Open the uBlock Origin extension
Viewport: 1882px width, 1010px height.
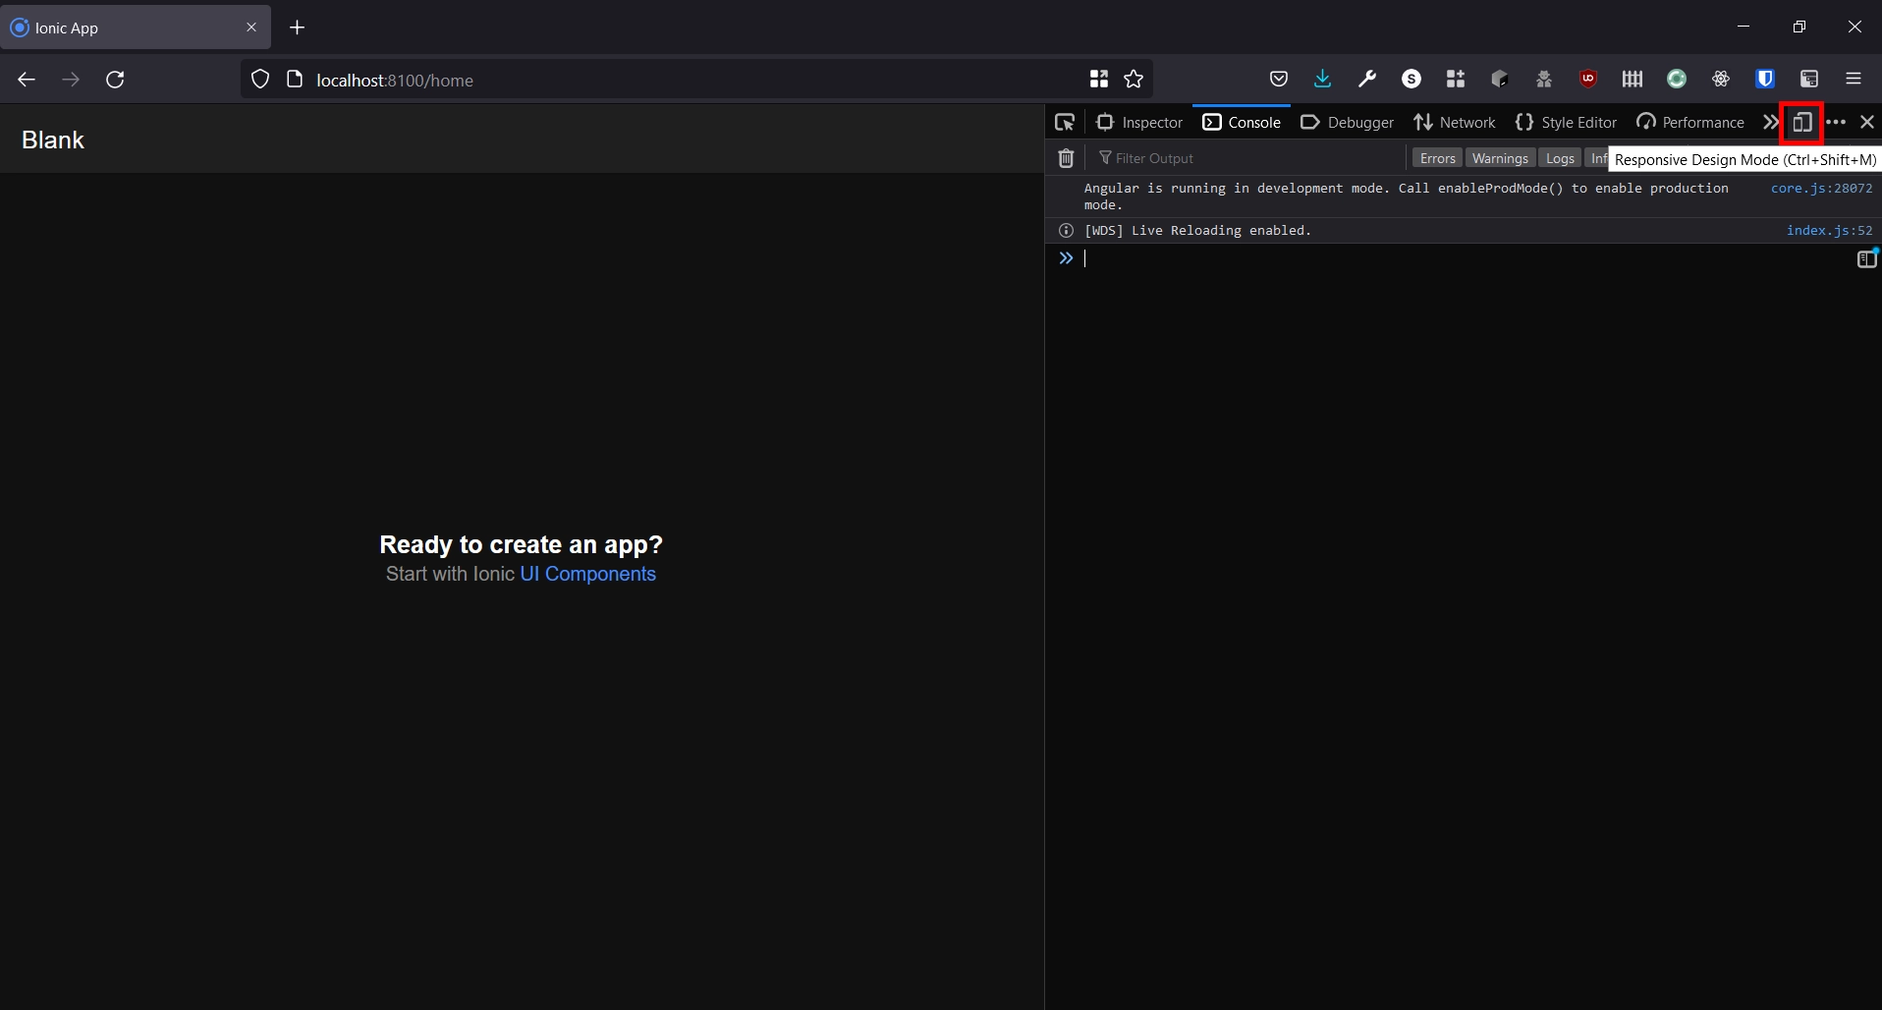click(1588, 79)
